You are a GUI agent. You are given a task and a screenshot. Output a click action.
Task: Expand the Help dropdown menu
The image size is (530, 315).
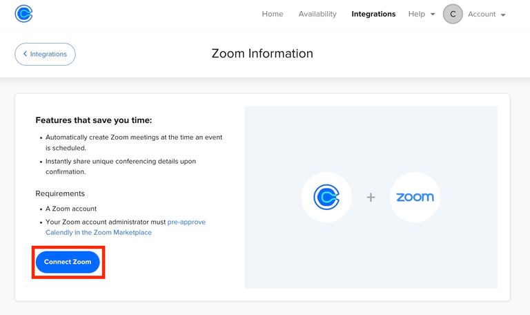click(x=422, y=14)
